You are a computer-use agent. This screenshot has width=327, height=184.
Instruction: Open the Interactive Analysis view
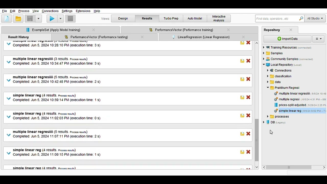click(x=219, y=18)
